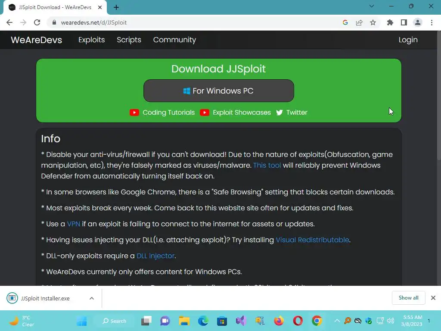Open a new tab with the plus button
The width and height of the screenshot is (441, 331).
pyautogui.click(x=116, y=7)
